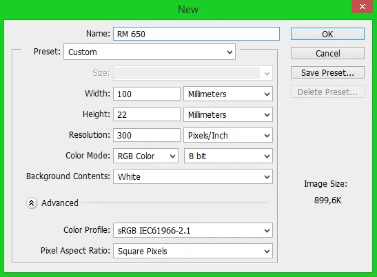Collapse the Advanced section chevron icon
The width and height of the screenshot is (377, 277).
(x=32, y=203)
